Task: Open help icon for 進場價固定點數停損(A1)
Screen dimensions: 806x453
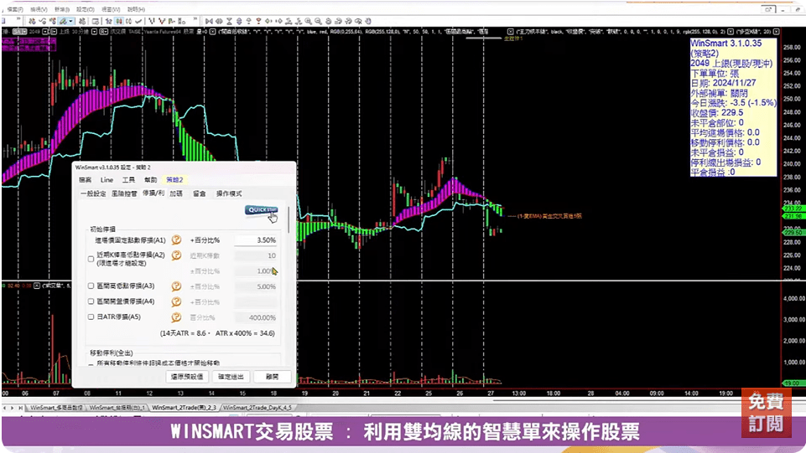Action: [176, 239]
